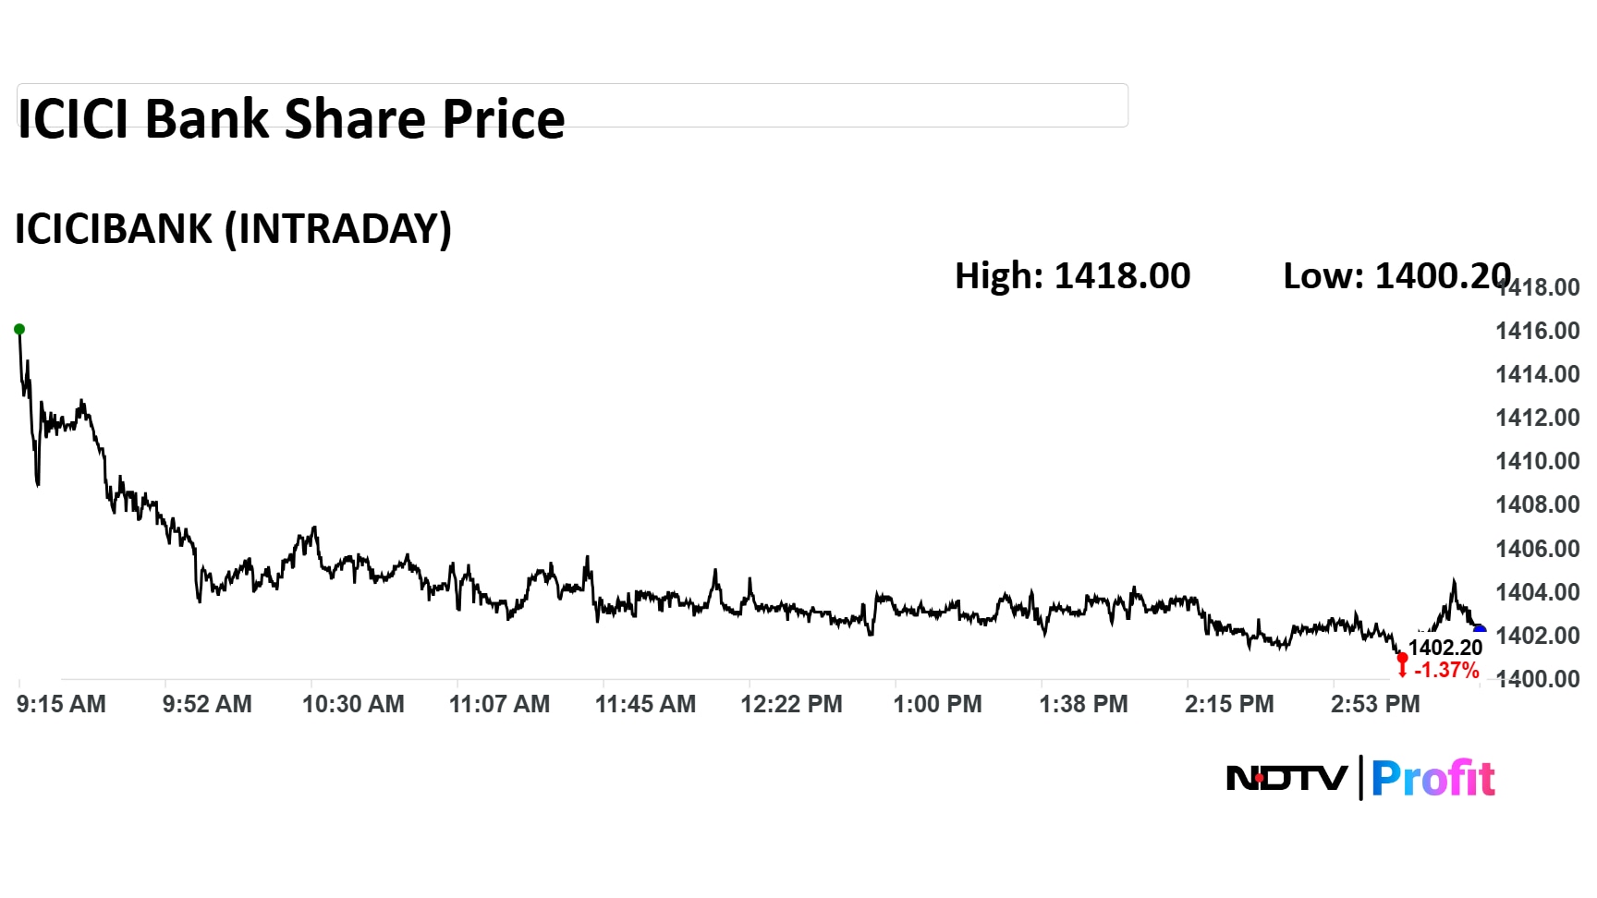Image resolution: width=1597 pixels, height=898 pixels.
Task: Click the 9:15 AM time axis label
Action: (x=61, y=704)
